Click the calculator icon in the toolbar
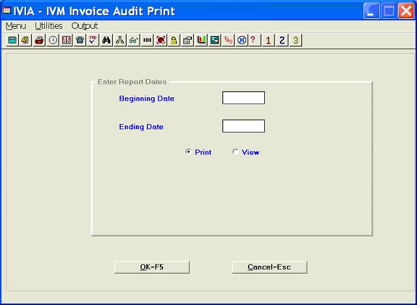Screen dimensions: 417x305 coord(12,40)
